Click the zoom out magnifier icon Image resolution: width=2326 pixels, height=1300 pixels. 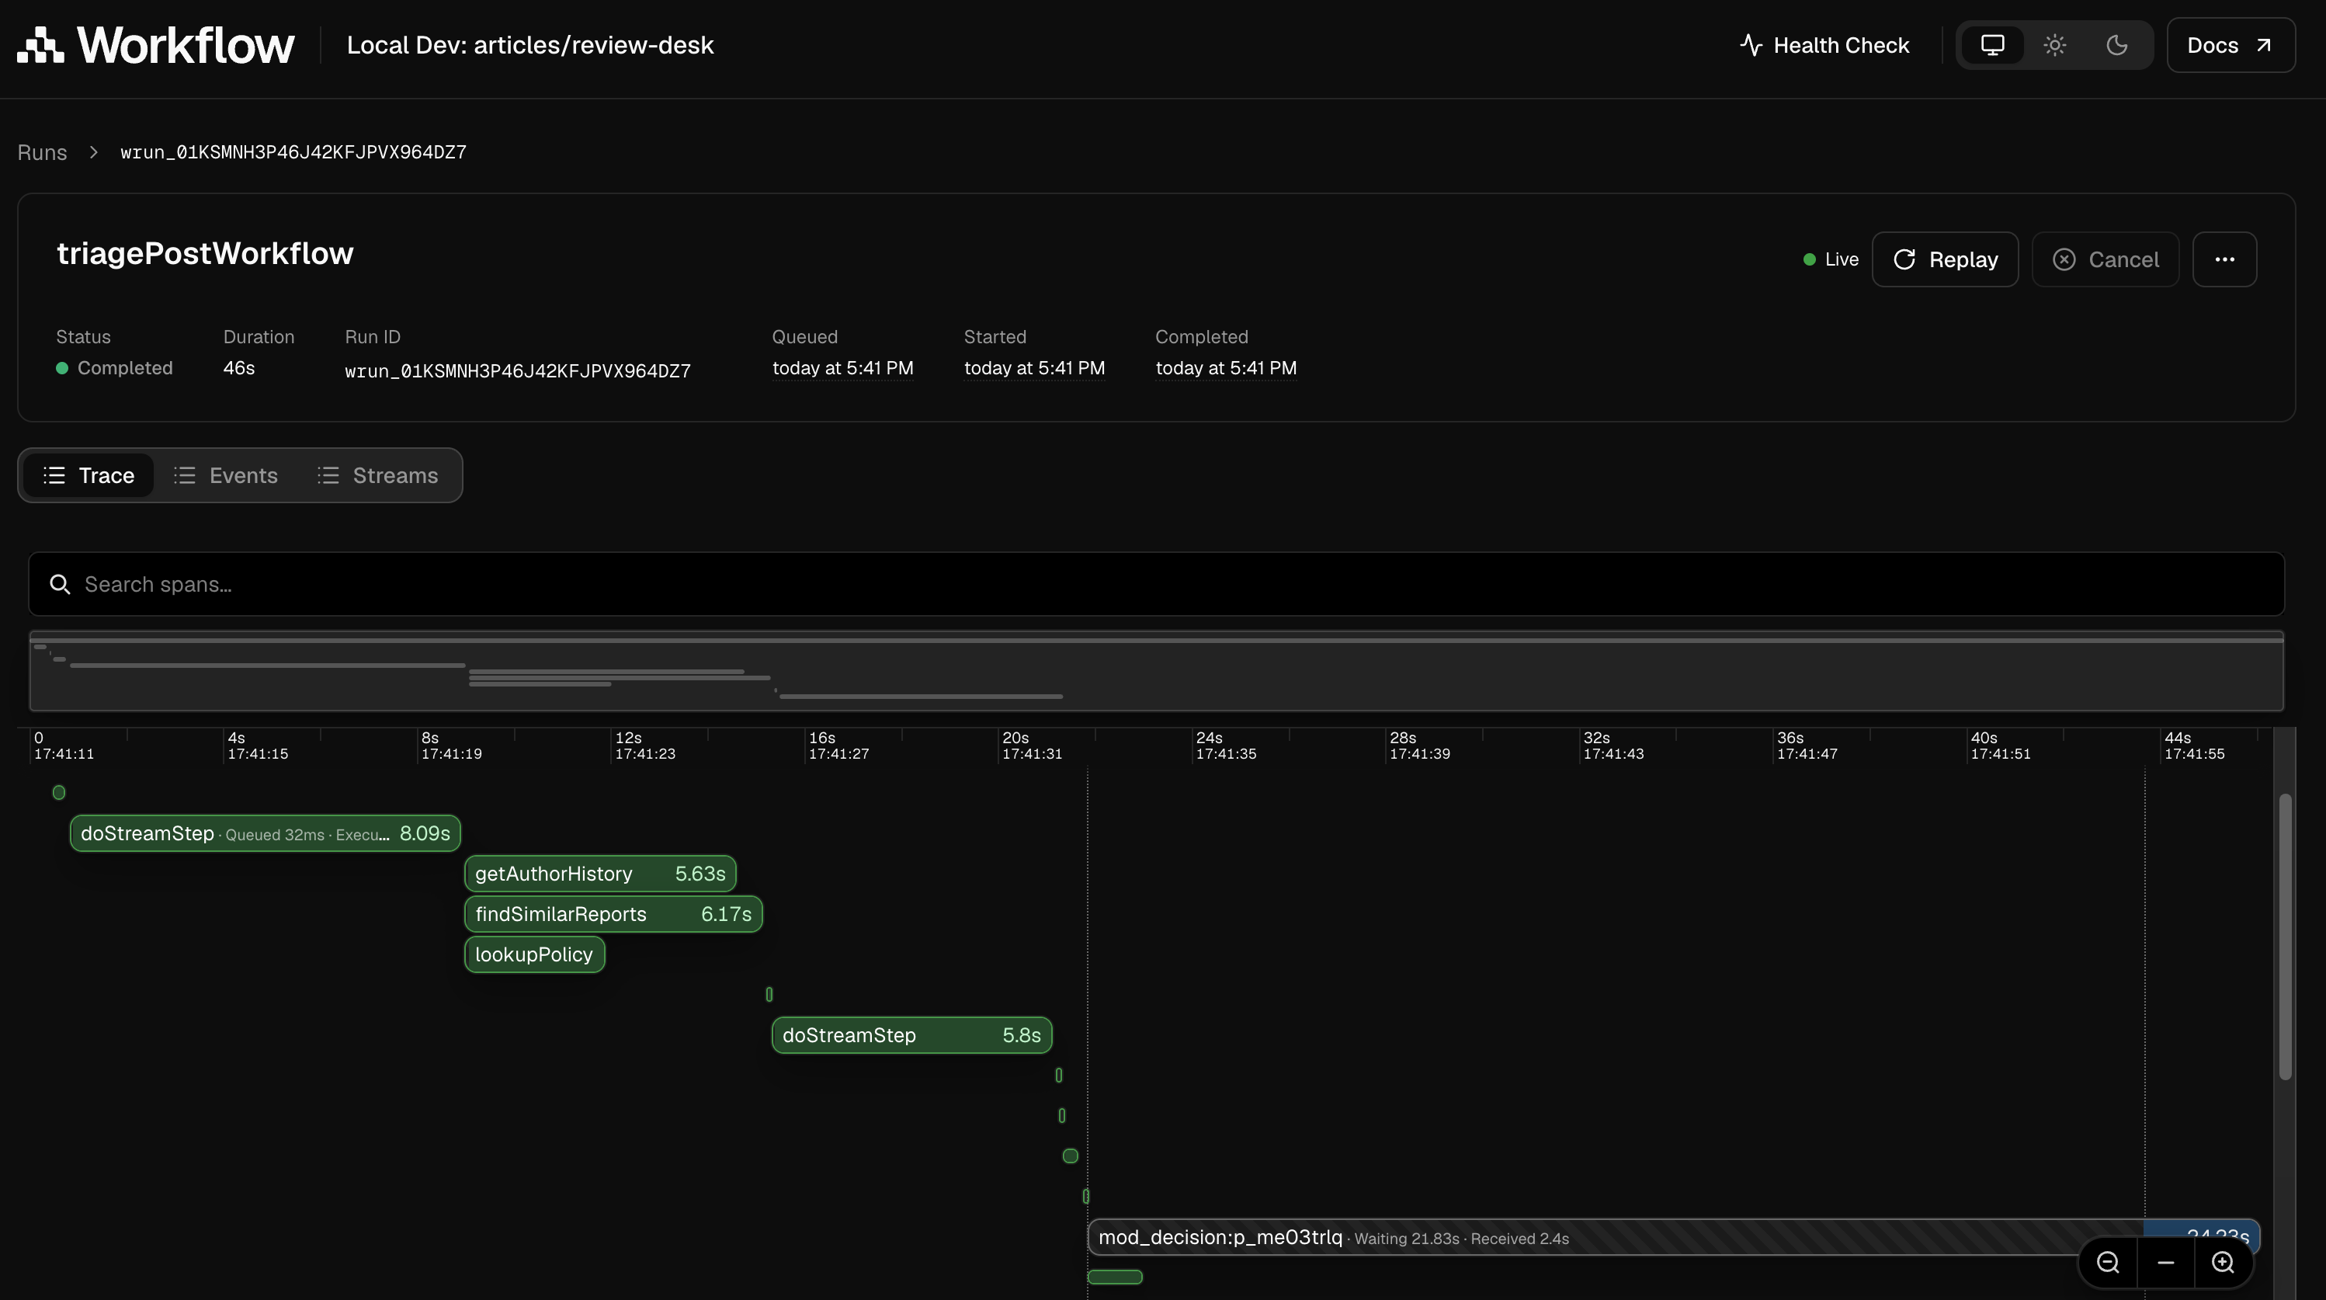pos(2108,1262)
